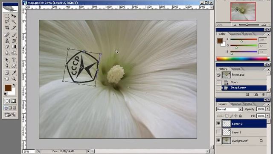Click delete current state trash in History
The width and height of the screenshot is (273, 154).
263,95
